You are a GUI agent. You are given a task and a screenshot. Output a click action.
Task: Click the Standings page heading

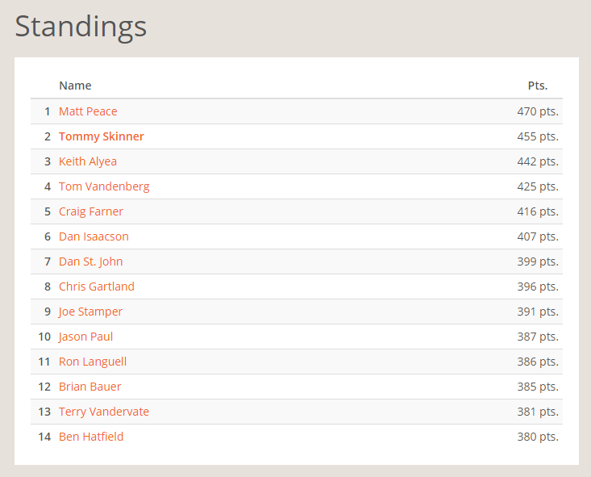[81, 27]
